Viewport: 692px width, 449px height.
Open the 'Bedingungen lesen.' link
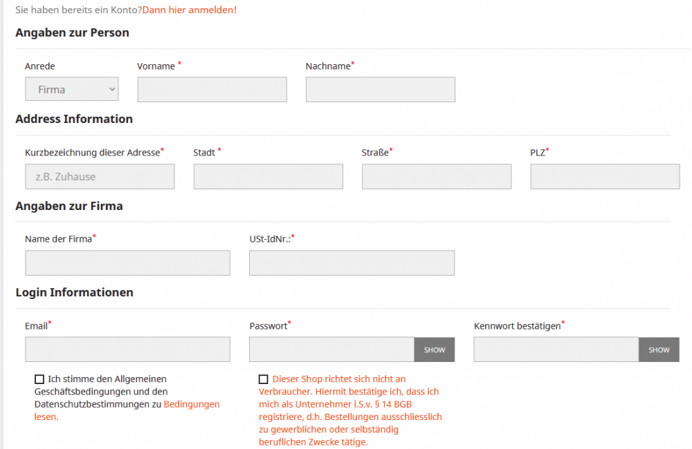point(191,404)
